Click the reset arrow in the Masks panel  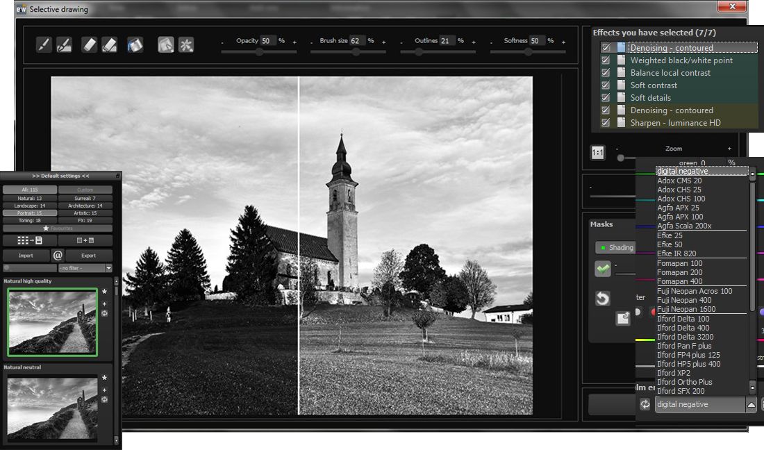click(602, 297)
